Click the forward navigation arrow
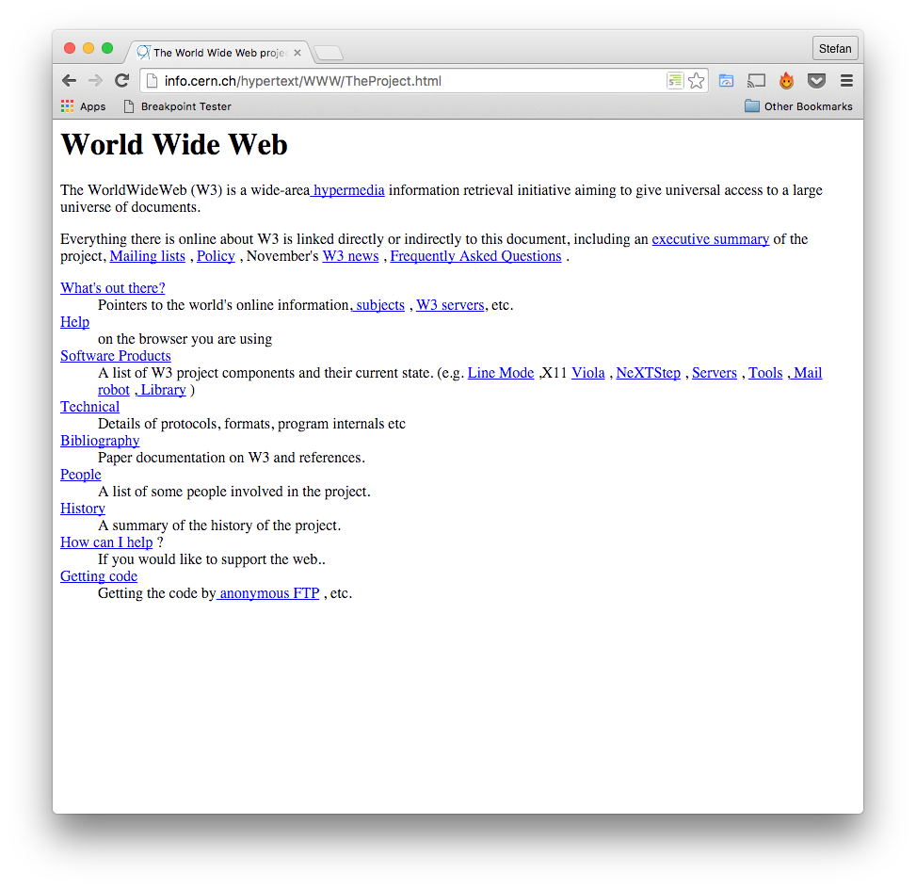 pyautogui.click(x=95, y=81)
